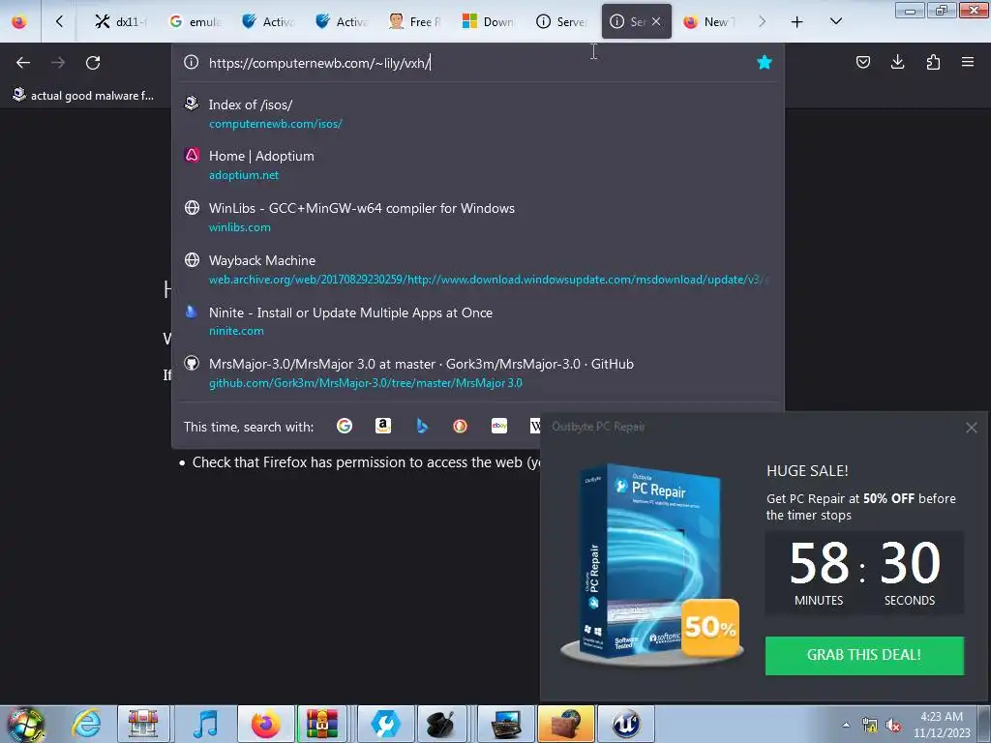Open the Unreal Engine taskbar icon
The width and height of the screenshot is (991, 743).
[625, 724]
